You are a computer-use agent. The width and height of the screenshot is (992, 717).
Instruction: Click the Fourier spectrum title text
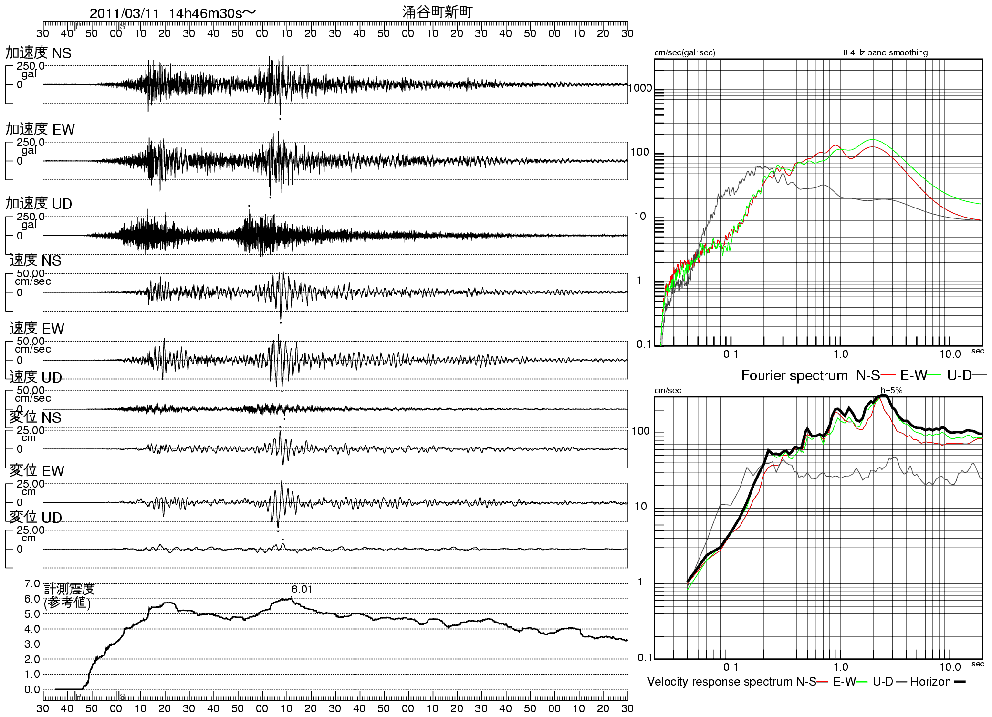point(794,375)
